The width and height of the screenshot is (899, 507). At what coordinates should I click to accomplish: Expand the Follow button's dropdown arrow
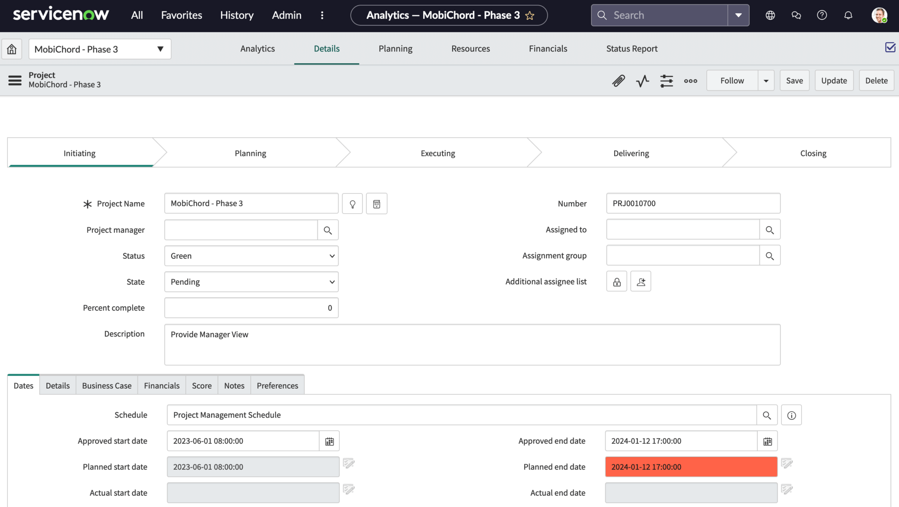point(766,81)
